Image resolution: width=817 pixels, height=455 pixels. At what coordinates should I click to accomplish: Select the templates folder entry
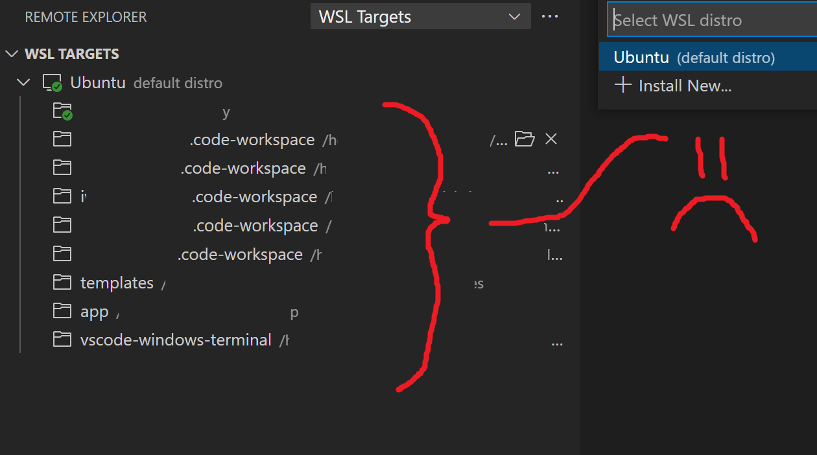(x=117, y=282)
